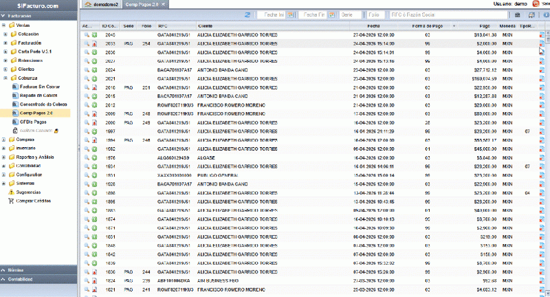This screenshot has width=550, height=297.
Task: Open the Fecha Fin calendar picker
Action: click(x=332, y=14)
